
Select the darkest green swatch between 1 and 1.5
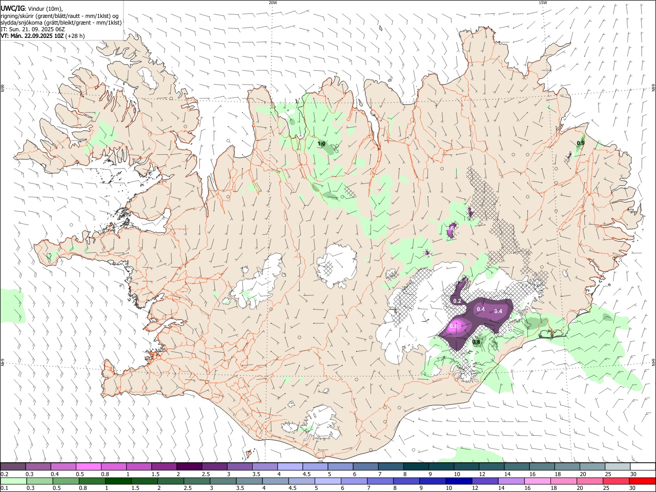(118, 481)
